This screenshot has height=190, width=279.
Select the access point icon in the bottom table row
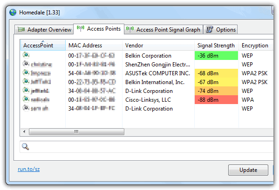[26, 108]
